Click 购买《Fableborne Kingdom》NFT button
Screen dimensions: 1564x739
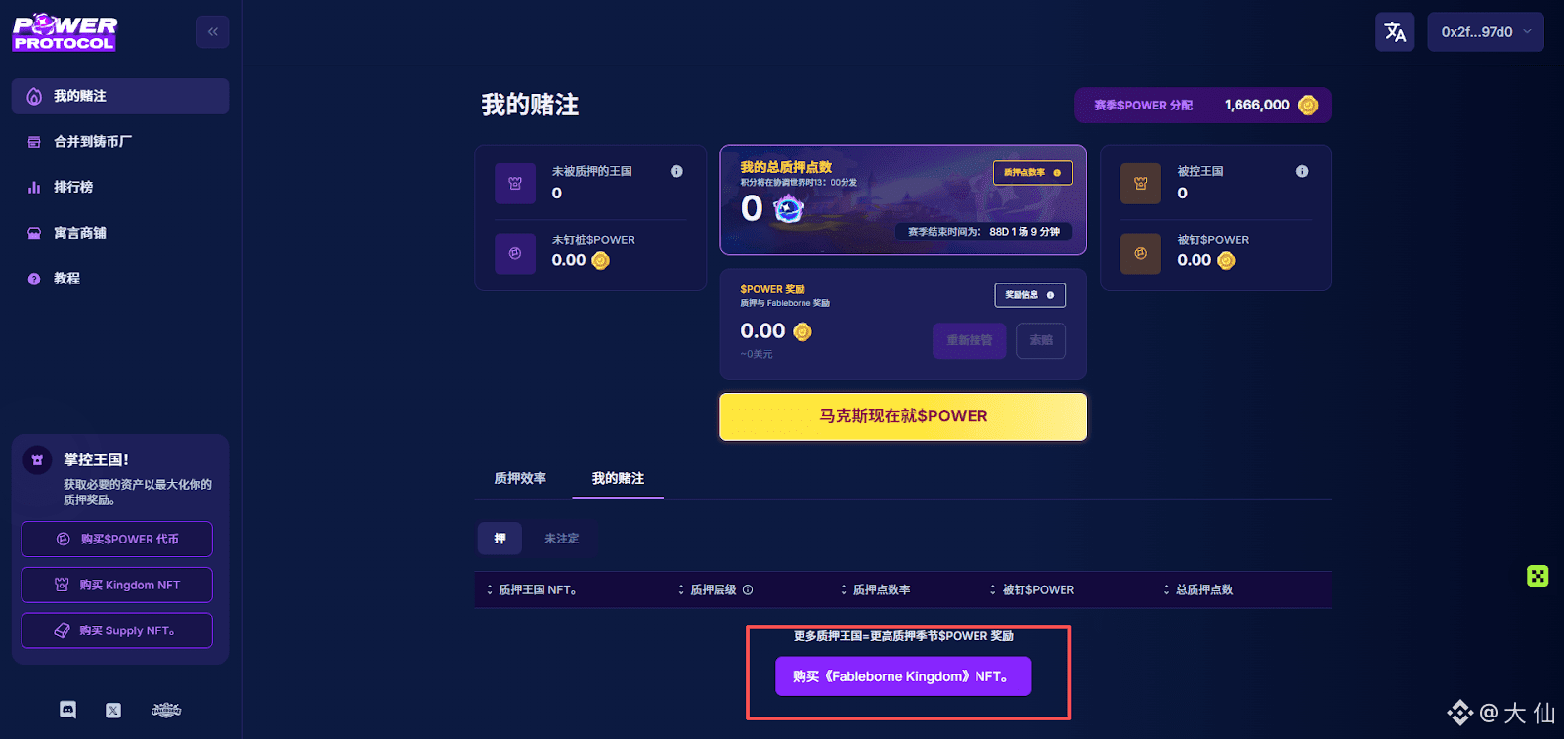pos(903,676)
